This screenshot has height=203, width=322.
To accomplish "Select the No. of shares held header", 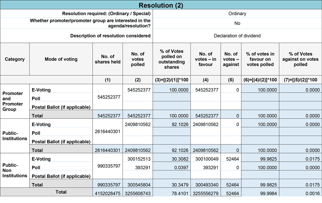I will pos(108,59).
